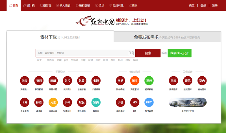Click the 工程设计平台 building thumbnail
The image size is (226, 133).
tap(188, 102)
